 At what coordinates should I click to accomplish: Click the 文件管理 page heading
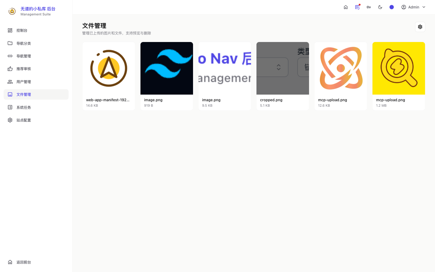[94, 26]
